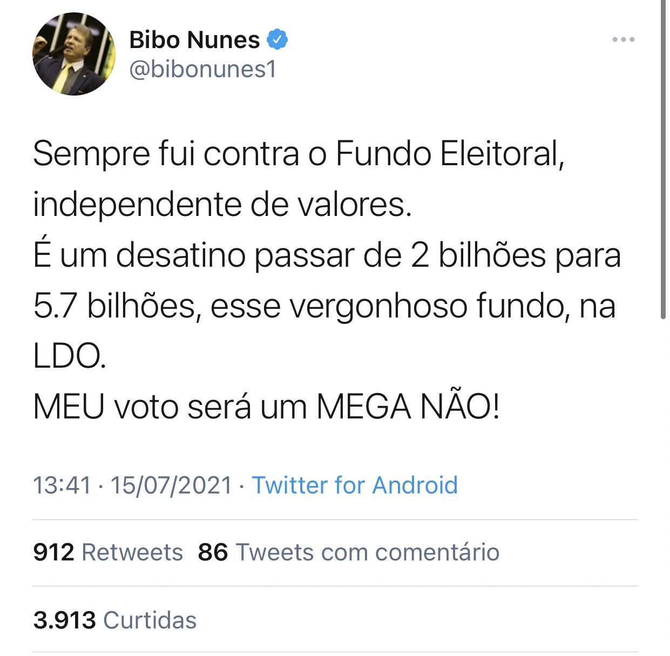Click the vertical scrollbar on right edge
This screenshot has width=670, height=656.
(x=663, y=162)
